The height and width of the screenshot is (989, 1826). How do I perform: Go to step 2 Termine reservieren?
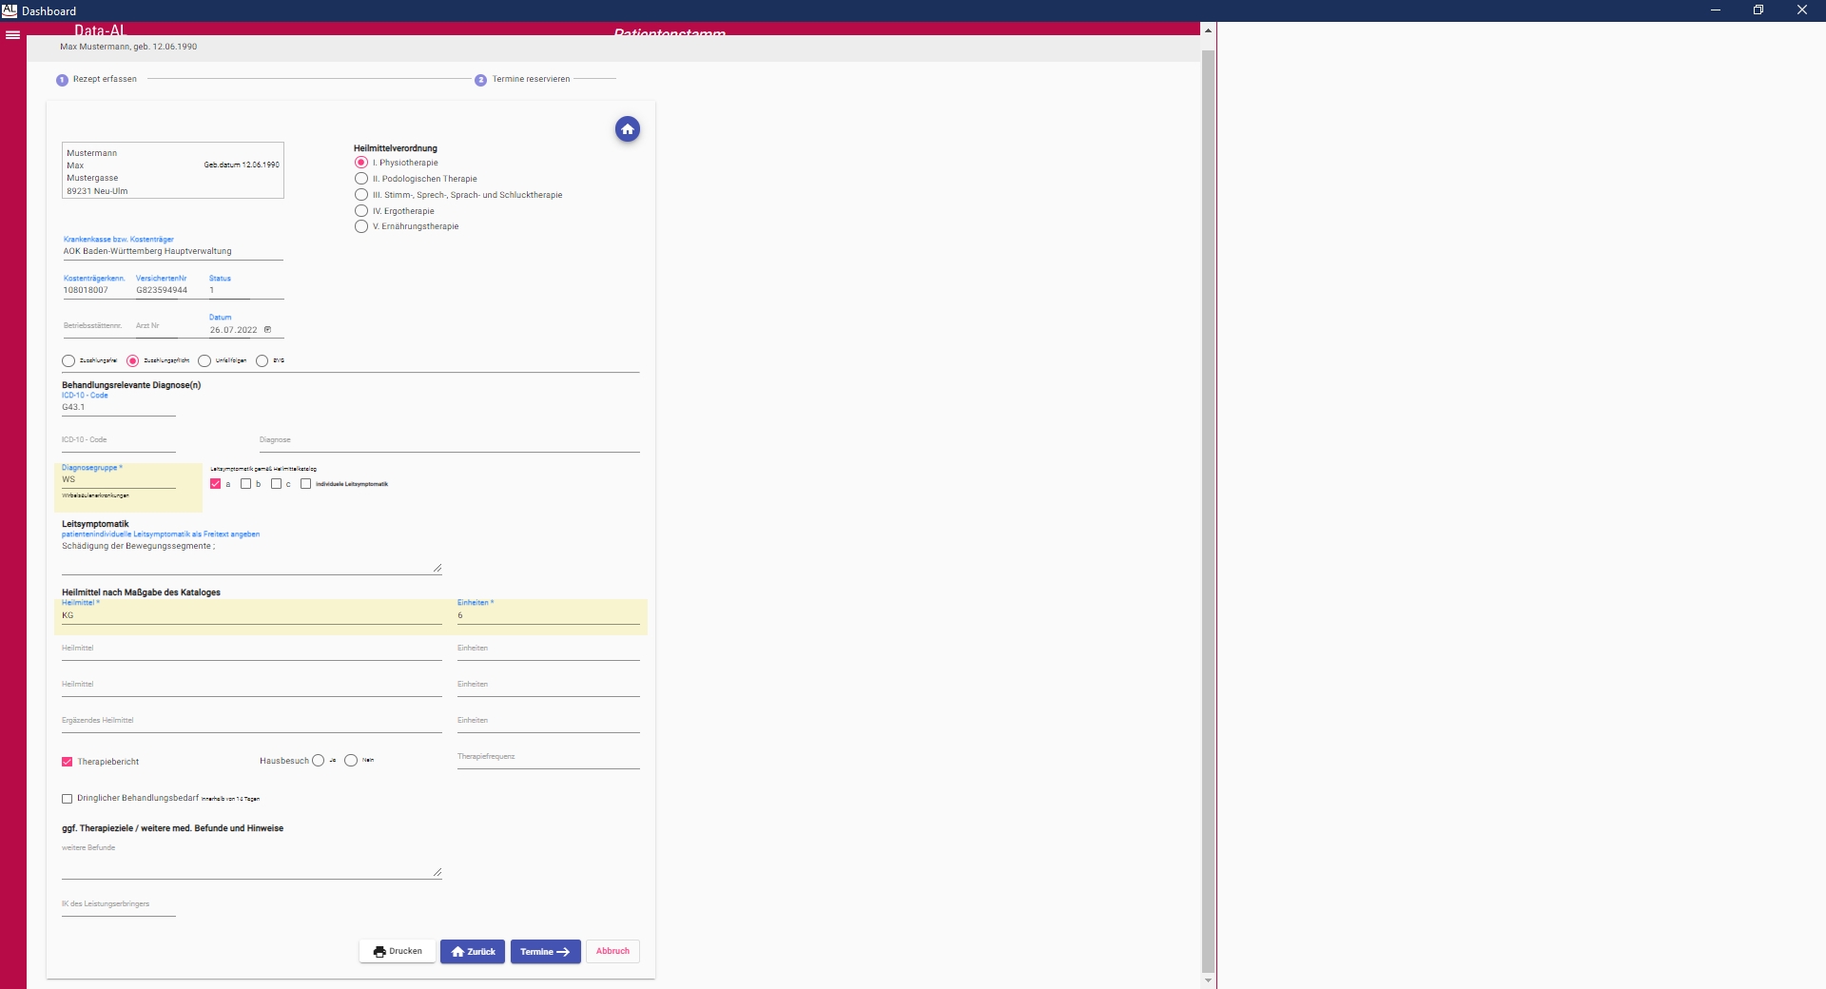click(523, 80)
